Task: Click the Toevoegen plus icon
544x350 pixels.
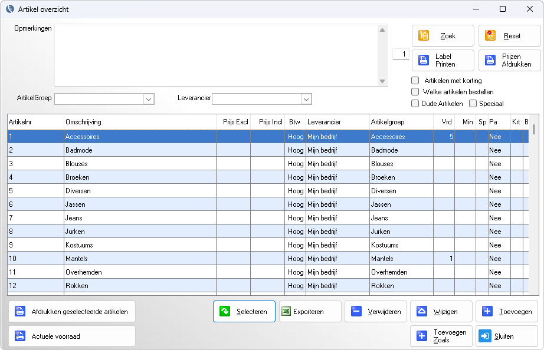Action: click(x=487, y=312)
